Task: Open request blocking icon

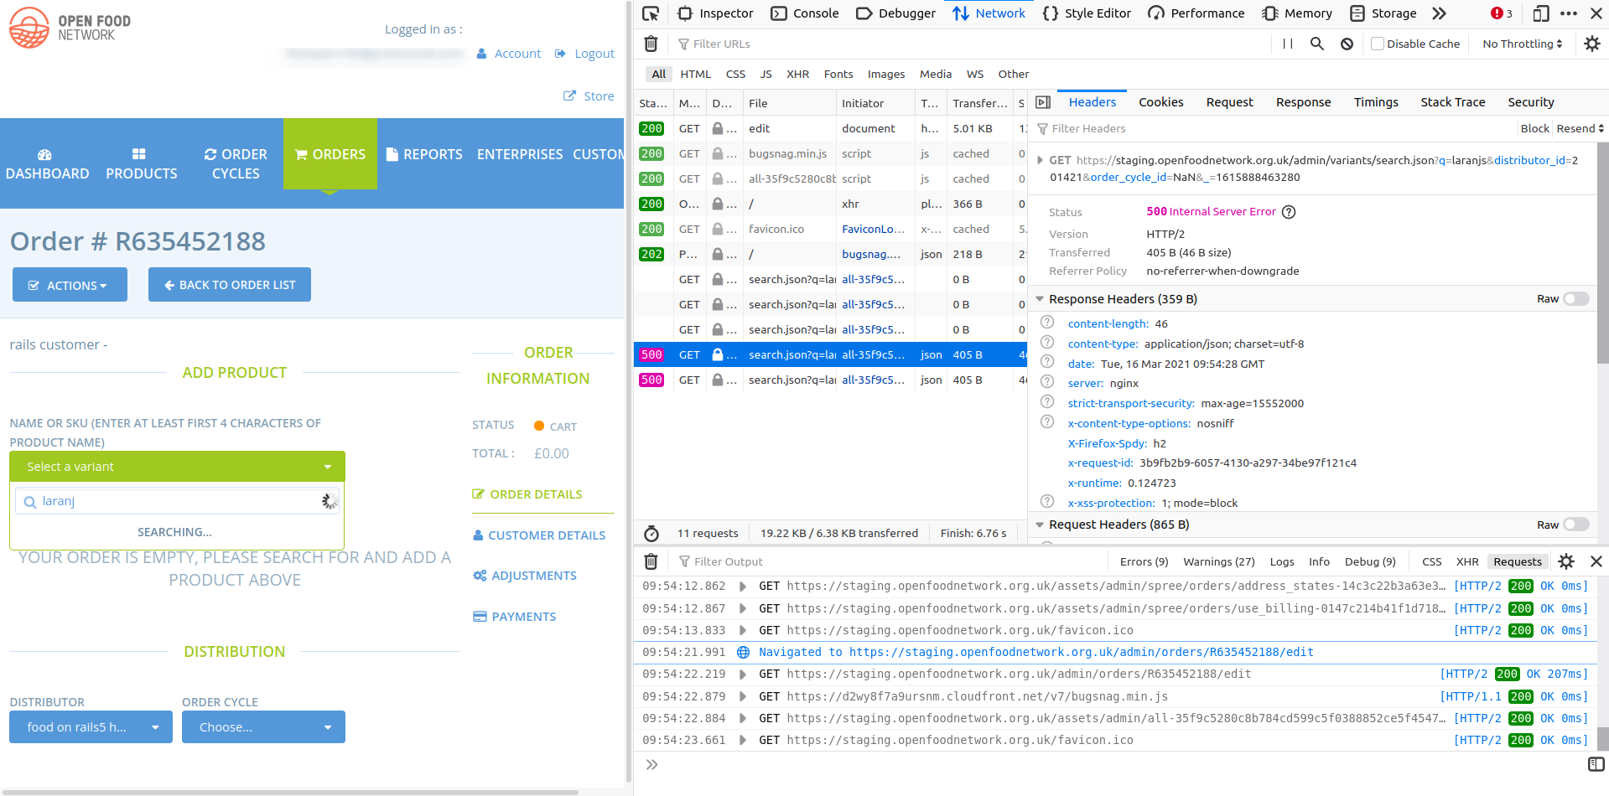Action: pos(1347,44)
